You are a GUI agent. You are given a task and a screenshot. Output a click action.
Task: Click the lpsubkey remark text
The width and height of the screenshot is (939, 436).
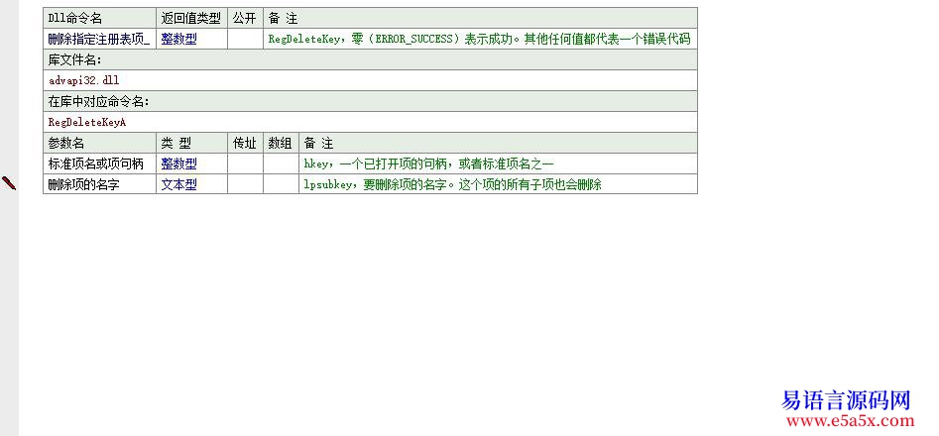click(x=453, y=184)
